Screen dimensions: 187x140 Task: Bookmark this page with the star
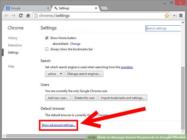167,16
